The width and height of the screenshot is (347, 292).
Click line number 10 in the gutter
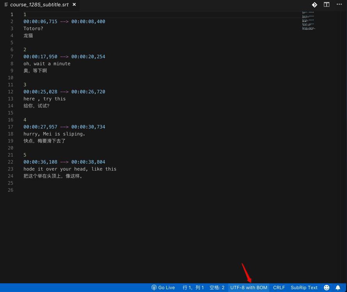[11, 78]
